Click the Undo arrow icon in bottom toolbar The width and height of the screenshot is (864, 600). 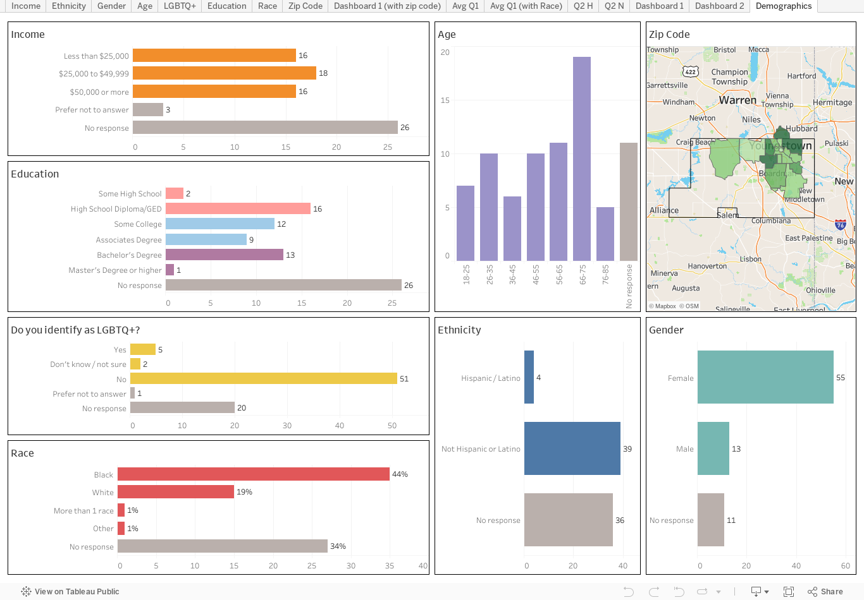[629, 592]
